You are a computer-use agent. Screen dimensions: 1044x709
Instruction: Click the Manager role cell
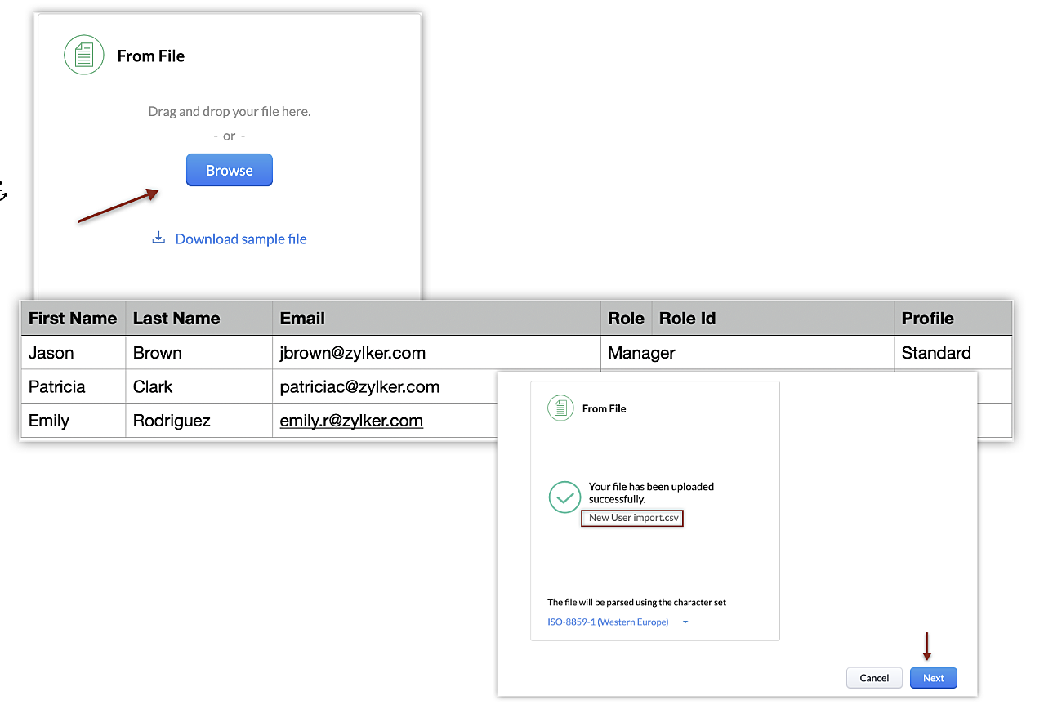[641, 353]
